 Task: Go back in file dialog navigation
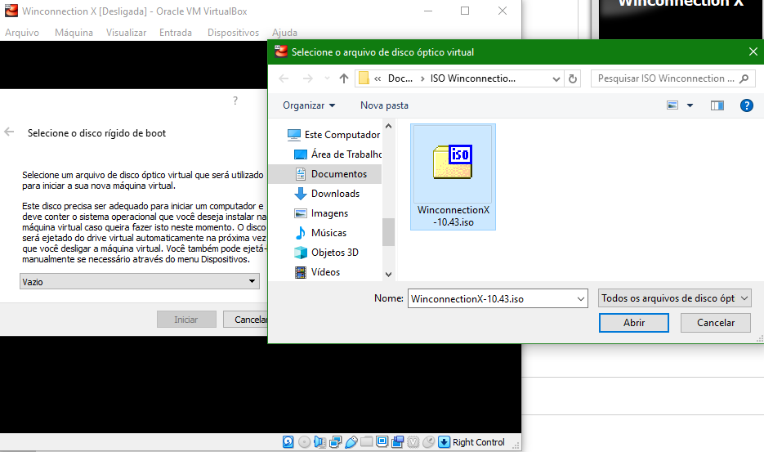pyautogui.click(x=284, y=78)
